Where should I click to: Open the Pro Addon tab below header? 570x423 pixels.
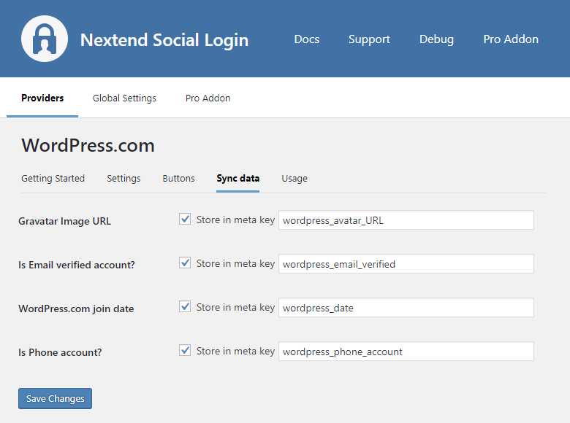click(208, 98)
